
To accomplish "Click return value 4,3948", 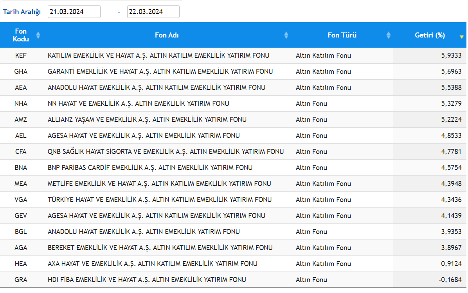I will tap(451, 184).
